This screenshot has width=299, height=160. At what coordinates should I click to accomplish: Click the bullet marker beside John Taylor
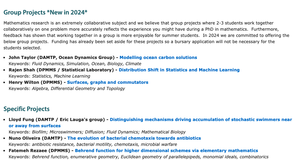[4, 58]
